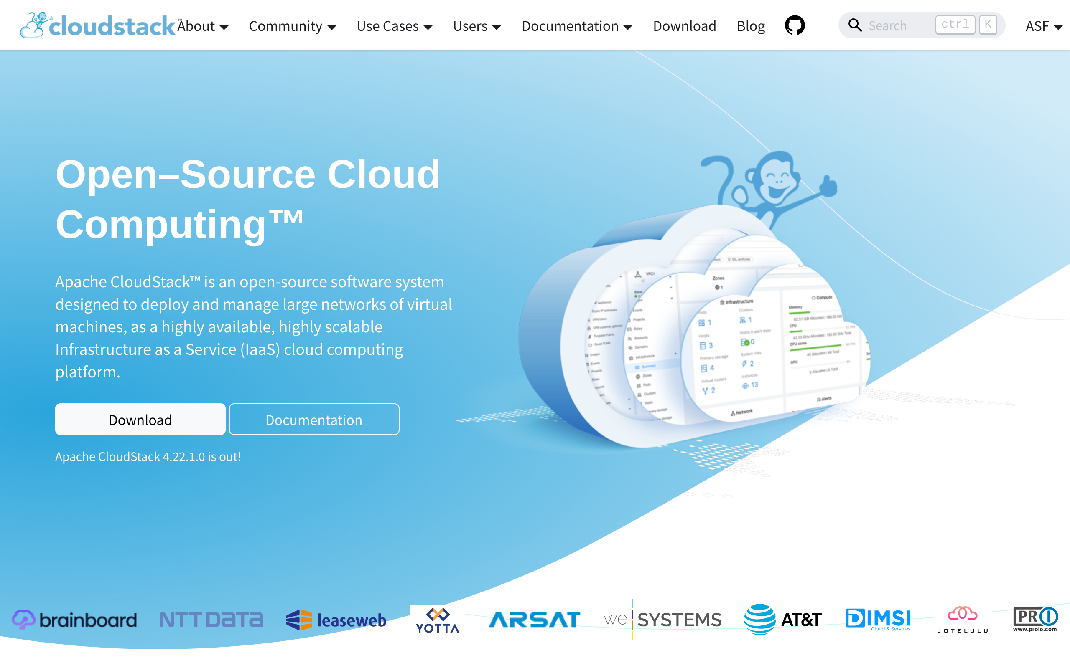Open the NTT DATA logo
This screenshot has width=1070, height=668.
[211, 620]
